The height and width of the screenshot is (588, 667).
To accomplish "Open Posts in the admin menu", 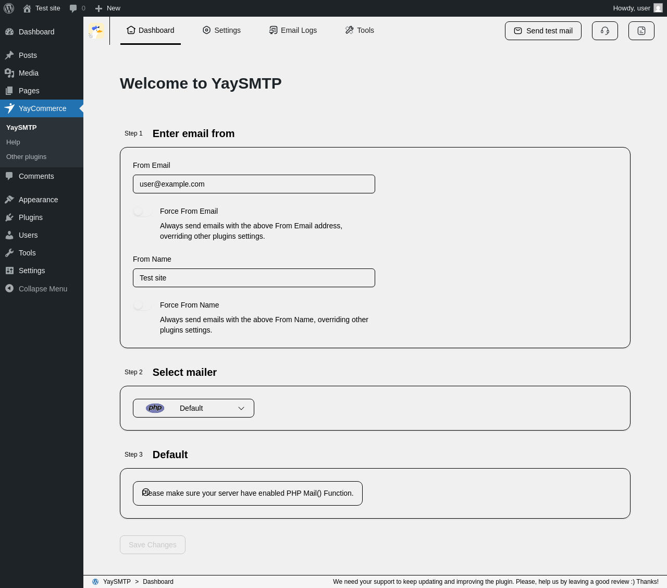I will 42,55.
